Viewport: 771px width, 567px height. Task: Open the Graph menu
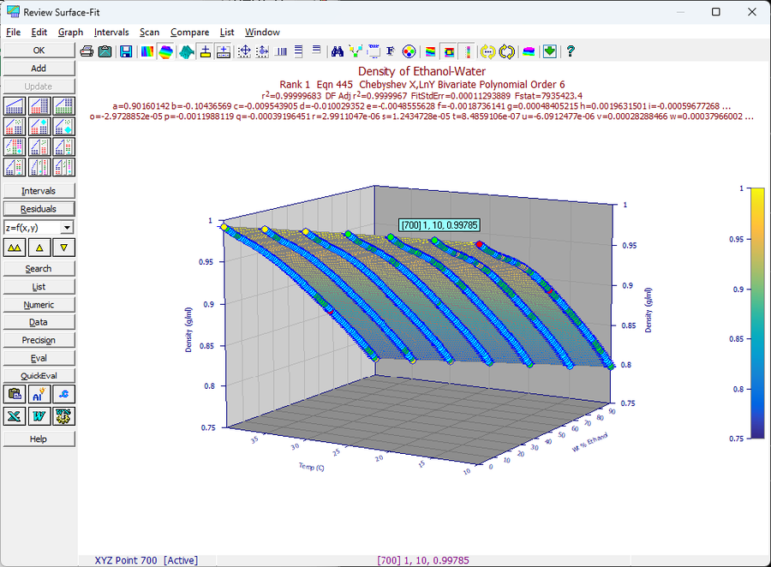(x=70, y=32)
